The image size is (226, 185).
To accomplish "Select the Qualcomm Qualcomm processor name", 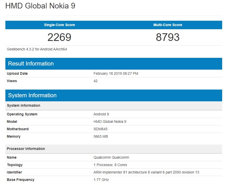I will (111, 157).
